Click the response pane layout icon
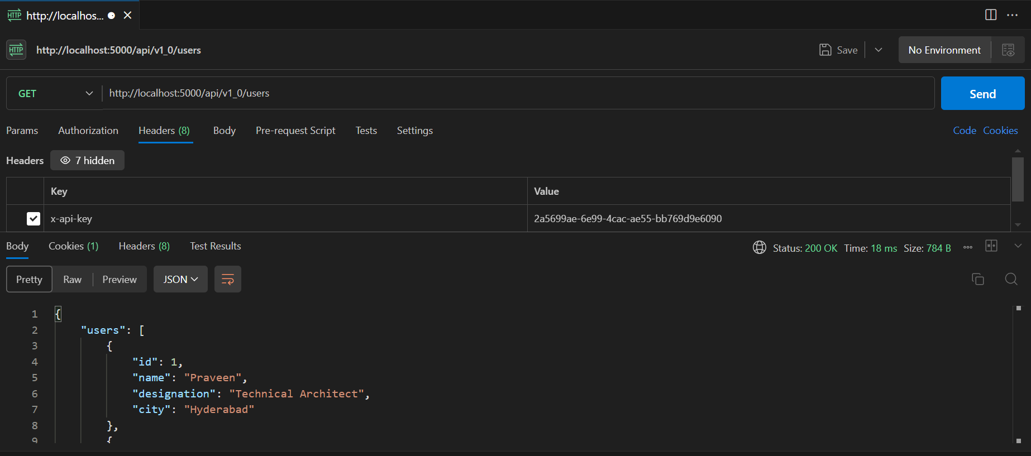This screenshot has width=1031, height=456. (991, 246)
